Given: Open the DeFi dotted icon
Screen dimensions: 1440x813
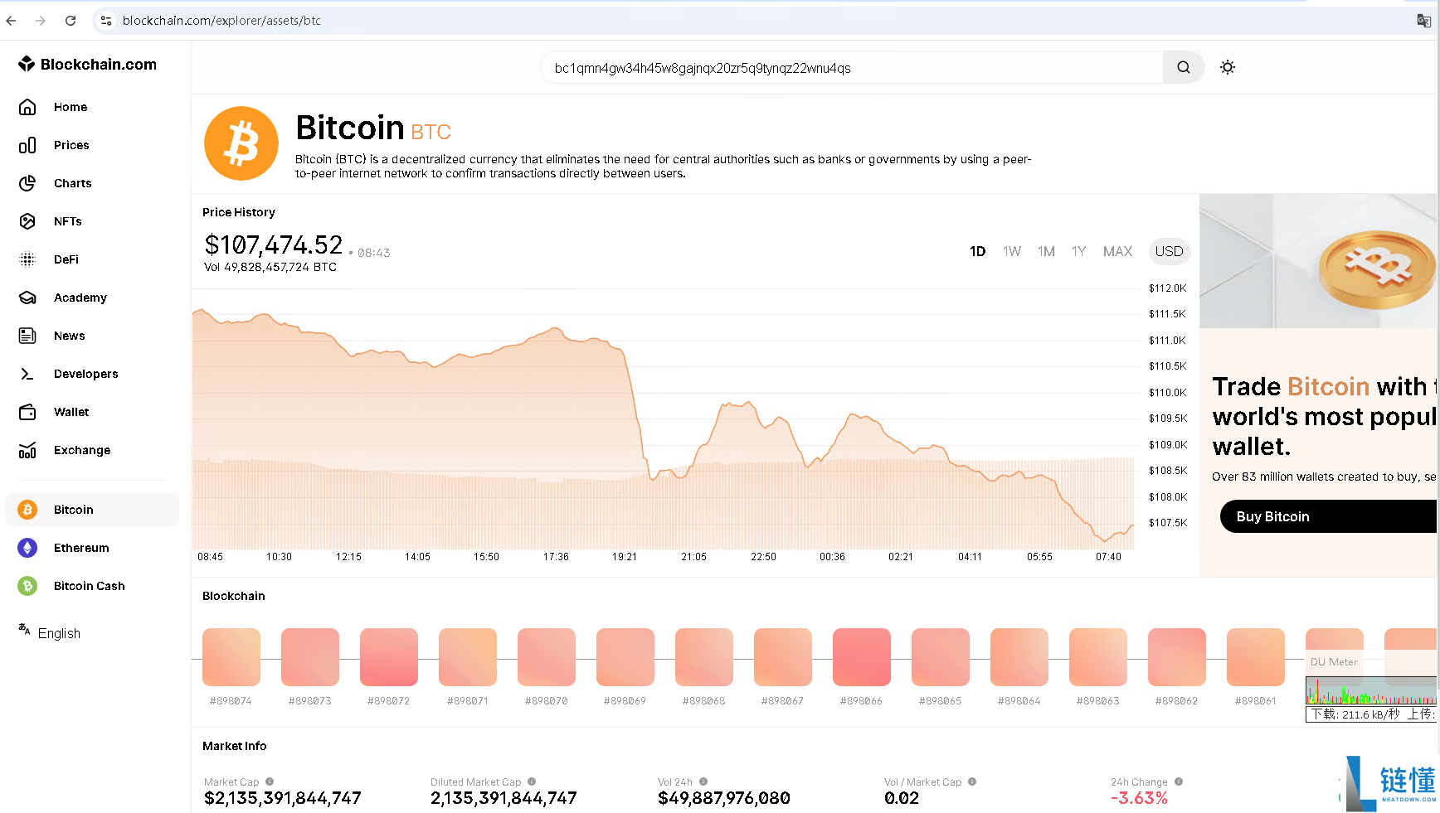Looking at the screenshot, I should [27, 259].
